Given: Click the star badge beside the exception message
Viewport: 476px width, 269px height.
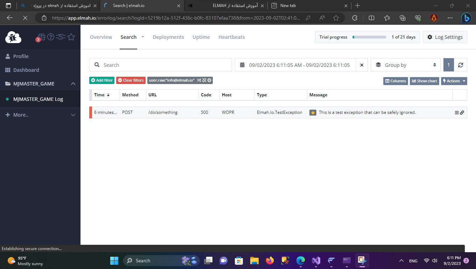Looking at the screenshot, I should click(313, 112).
